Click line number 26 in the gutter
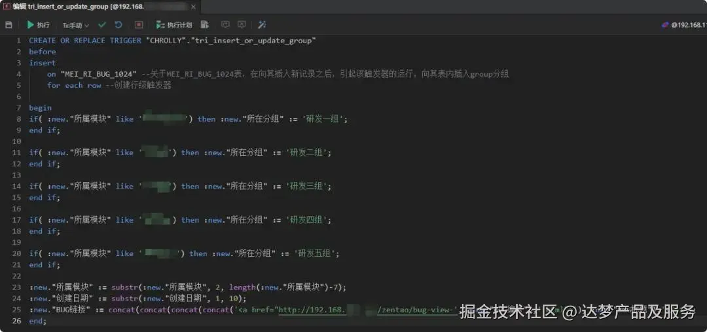 pyautogui.click(x=17, y=321)
